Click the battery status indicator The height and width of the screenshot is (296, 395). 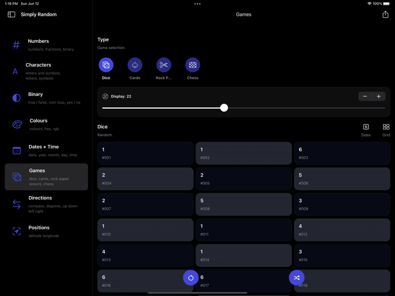click(x=387, y=4)
